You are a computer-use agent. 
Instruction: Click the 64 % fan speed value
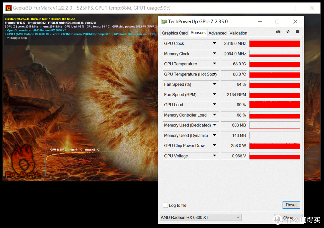[234, 84]
